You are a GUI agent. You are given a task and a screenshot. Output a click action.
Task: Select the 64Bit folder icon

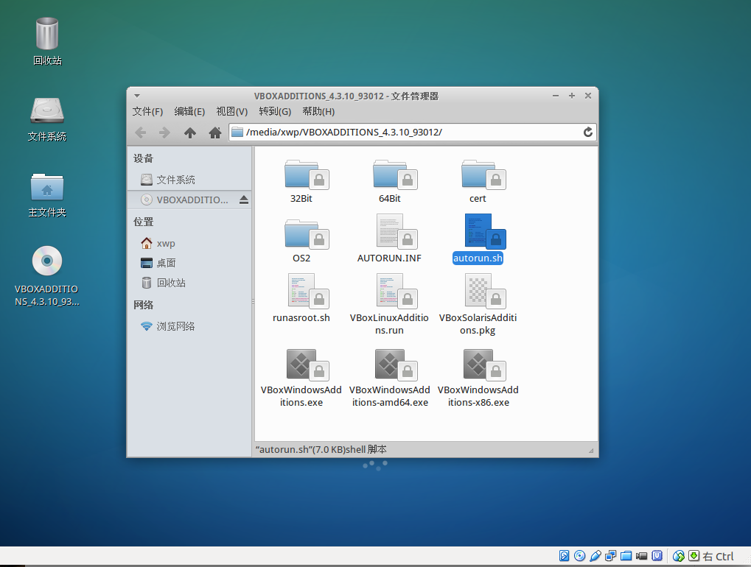coord(394,175)
